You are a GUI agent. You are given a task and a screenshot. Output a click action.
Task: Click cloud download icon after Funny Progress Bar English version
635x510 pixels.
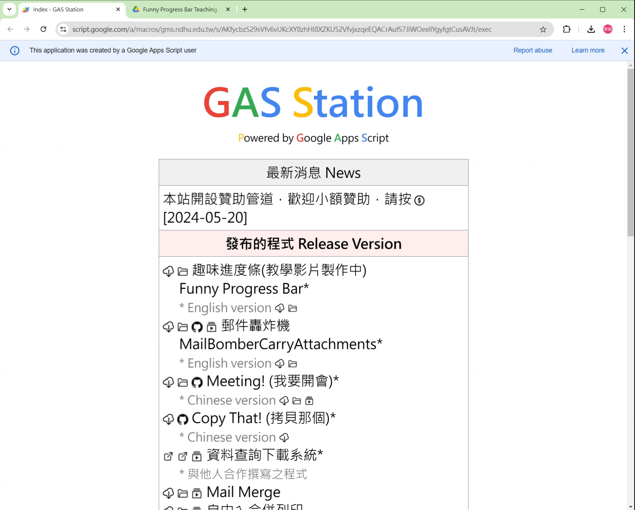280,308
